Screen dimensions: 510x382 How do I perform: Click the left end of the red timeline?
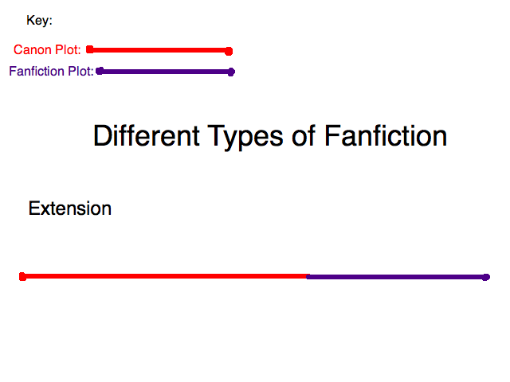[22, 276]
